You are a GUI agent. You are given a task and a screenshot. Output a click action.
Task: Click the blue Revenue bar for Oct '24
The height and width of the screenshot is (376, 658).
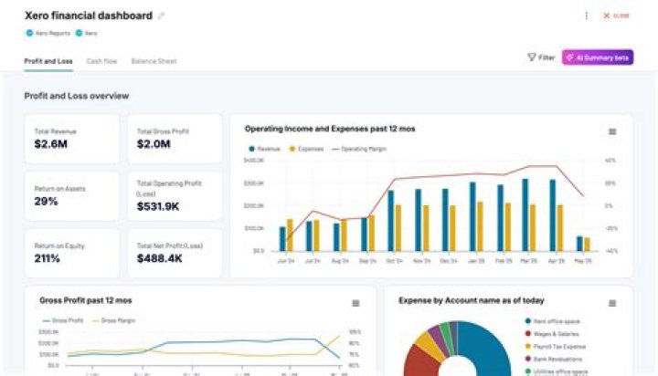coord(391,221)
